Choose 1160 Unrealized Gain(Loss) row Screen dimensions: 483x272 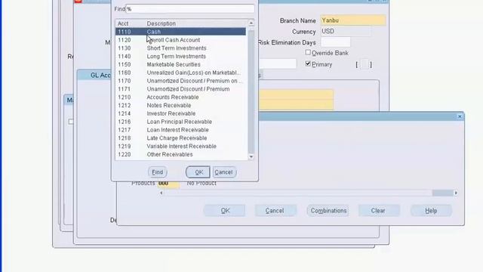click(180, 73)
